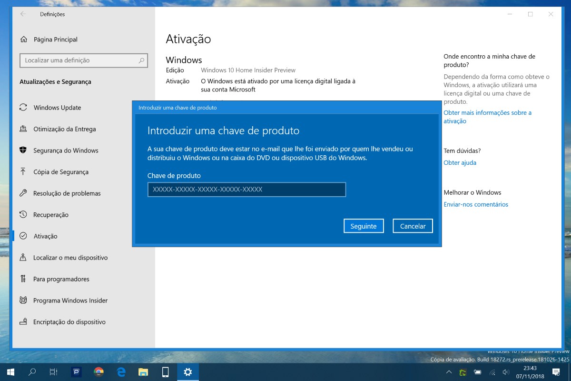This screenshot has width=571, height=381.
Task: Open Obter mais informações sobre a ativação link
Action: tap(487, 117)
